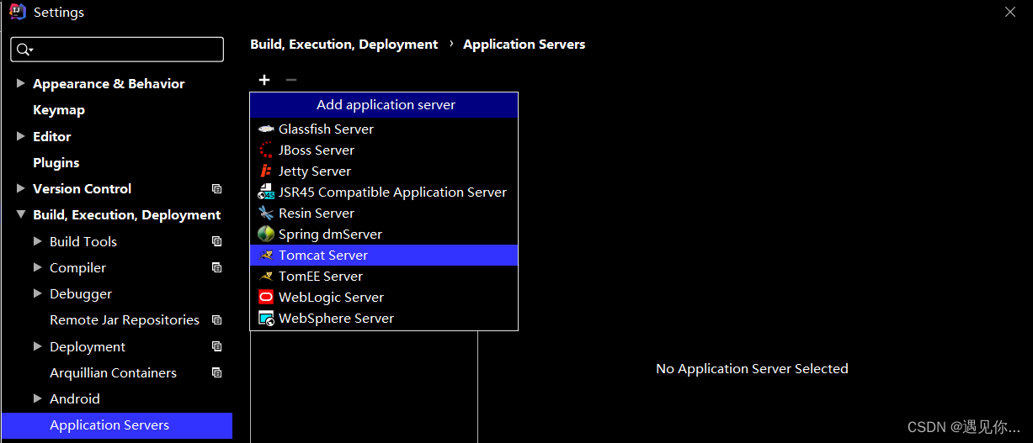1033x443 pixels.
Task: Expand the Deployment node arrow
Action: coord(37,347)
